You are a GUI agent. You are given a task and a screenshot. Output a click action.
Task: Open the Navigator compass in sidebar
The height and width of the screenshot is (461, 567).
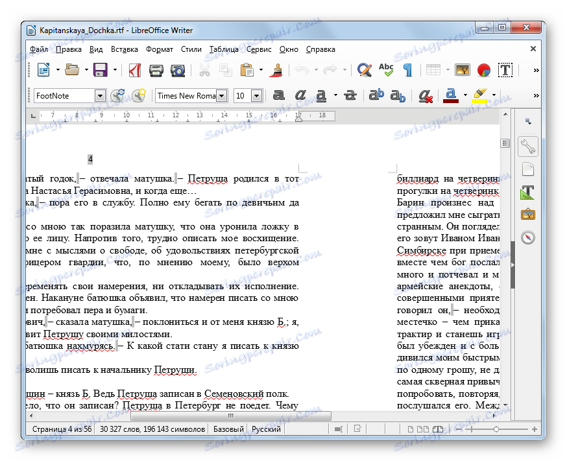click(528, 237)
